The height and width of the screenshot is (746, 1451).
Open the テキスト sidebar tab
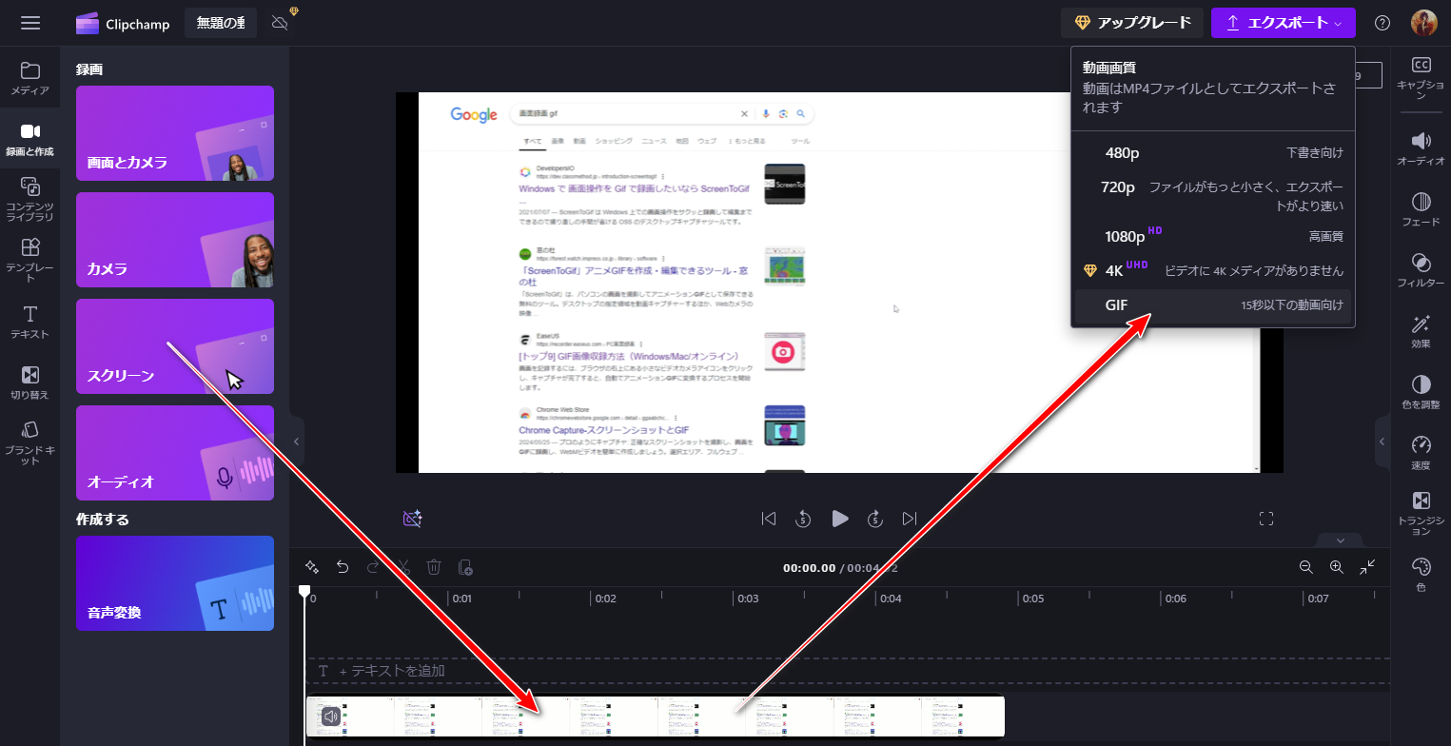[x=29, y=322]
